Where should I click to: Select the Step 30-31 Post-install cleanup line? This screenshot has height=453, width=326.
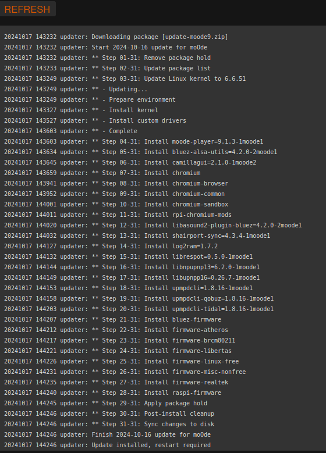coord(109,413)
